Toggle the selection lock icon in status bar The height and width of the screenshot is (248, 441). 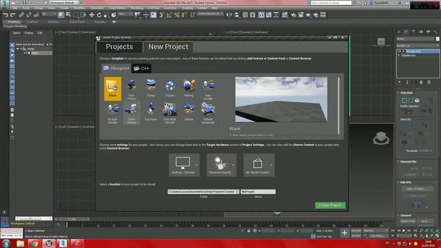249,231
